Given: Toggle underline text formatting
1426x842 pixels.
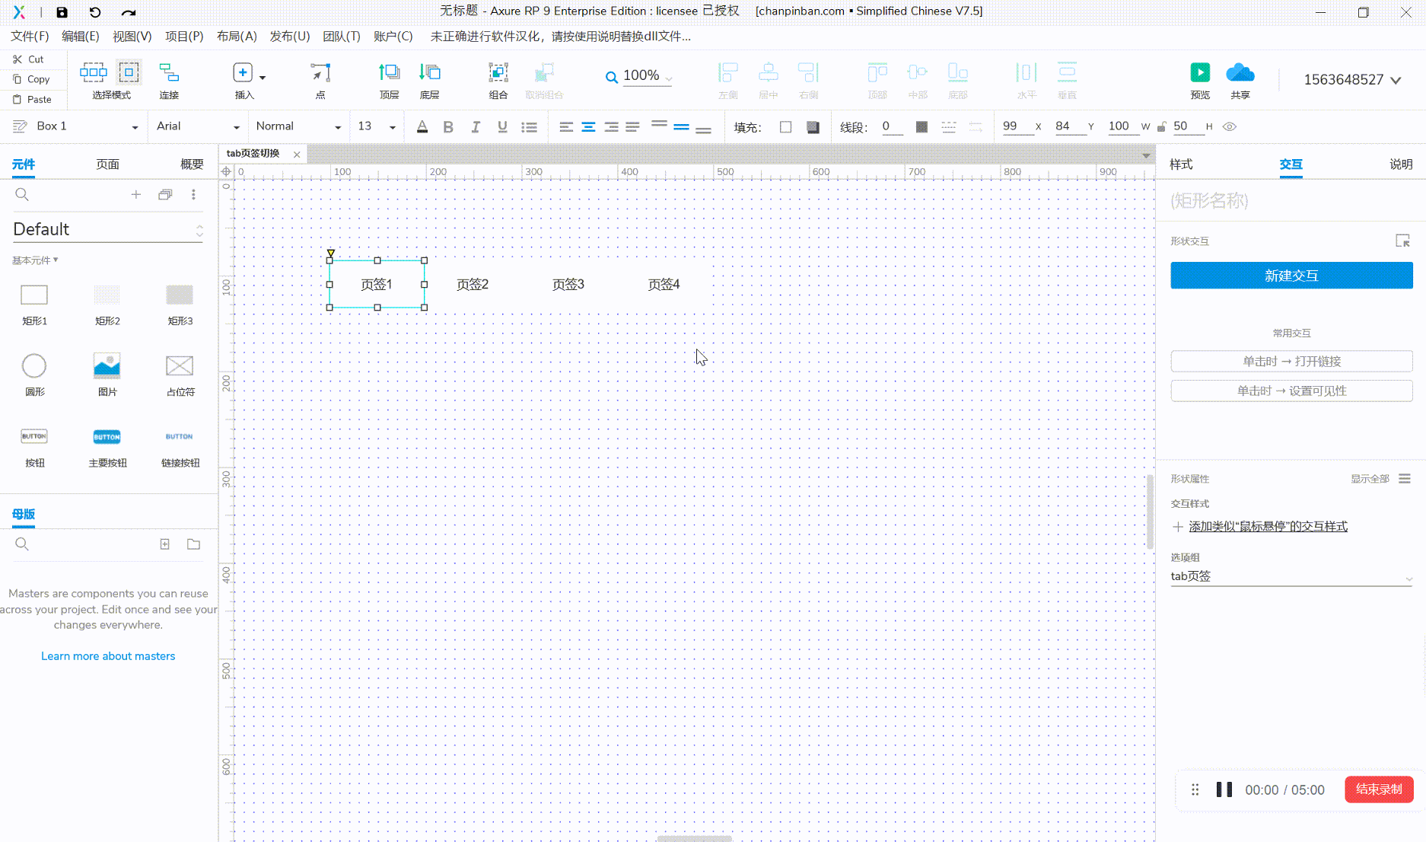Looking at the screenshot, I should (502, 127).
